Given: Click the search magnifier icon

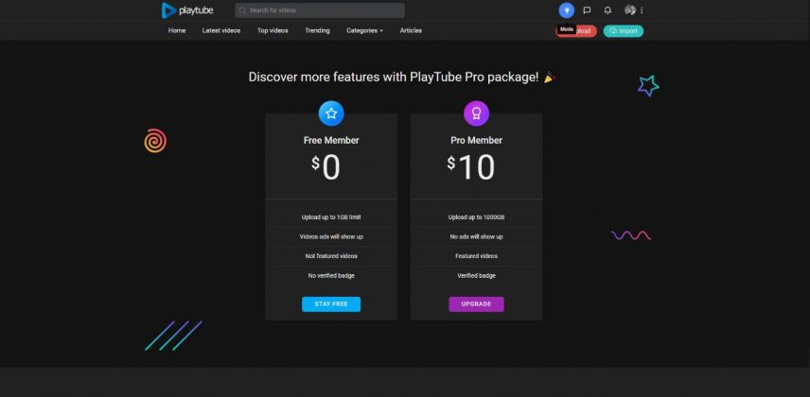Looking at the screenshot, I should tap(242, 10).
